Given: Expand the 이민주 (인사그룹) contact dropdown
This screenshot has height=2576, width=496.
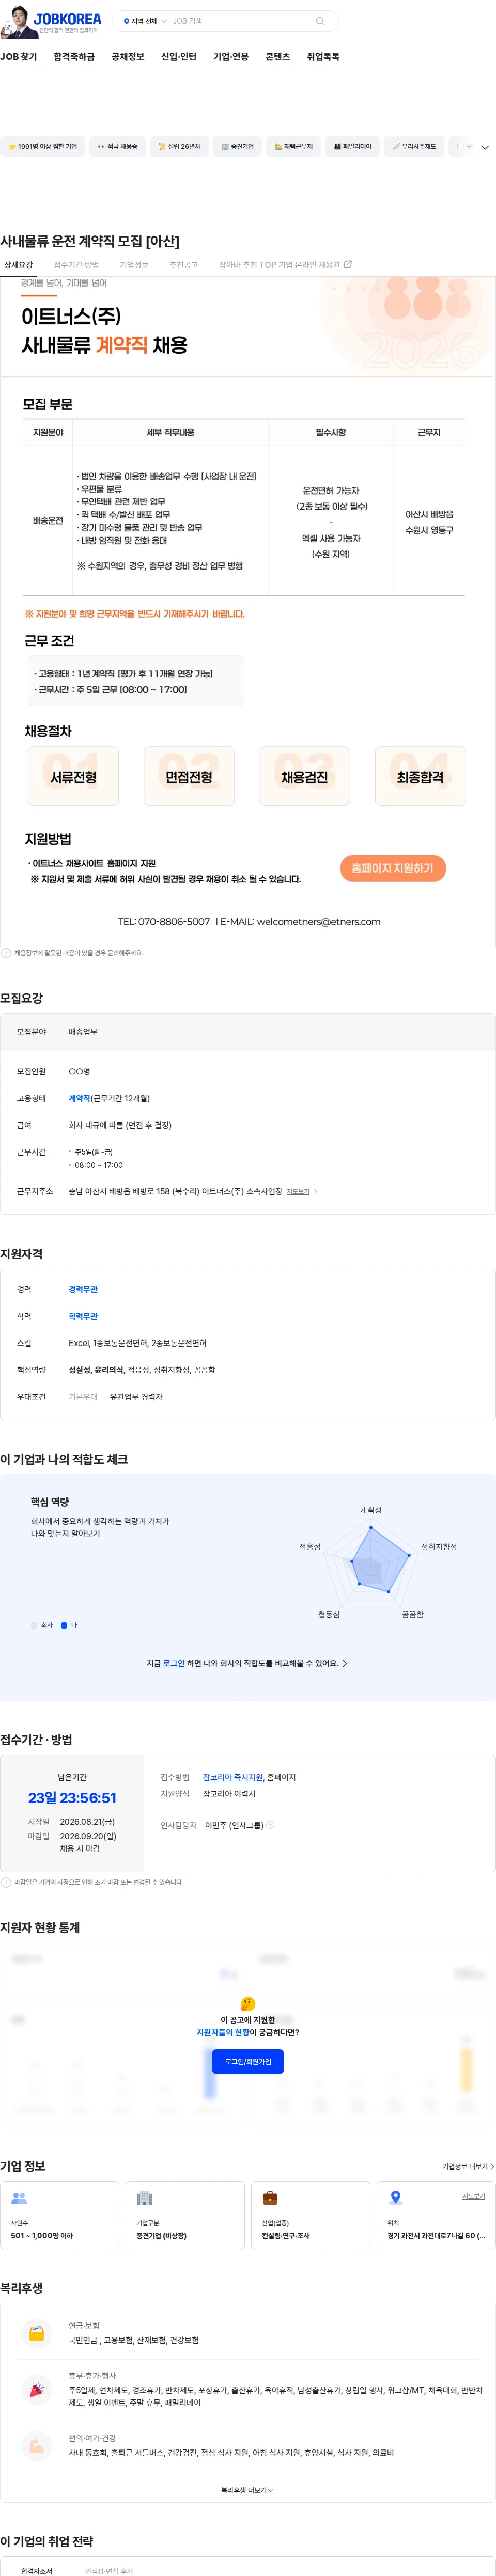Looking at the screenshot, I should 270,1825.
